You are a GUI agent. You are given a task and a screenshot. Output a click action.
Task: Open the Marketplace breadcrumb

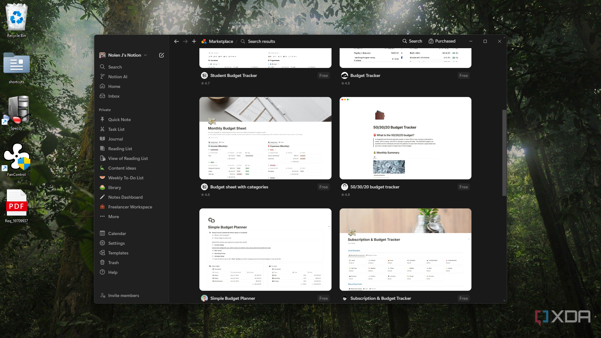[x=218, y=41]
